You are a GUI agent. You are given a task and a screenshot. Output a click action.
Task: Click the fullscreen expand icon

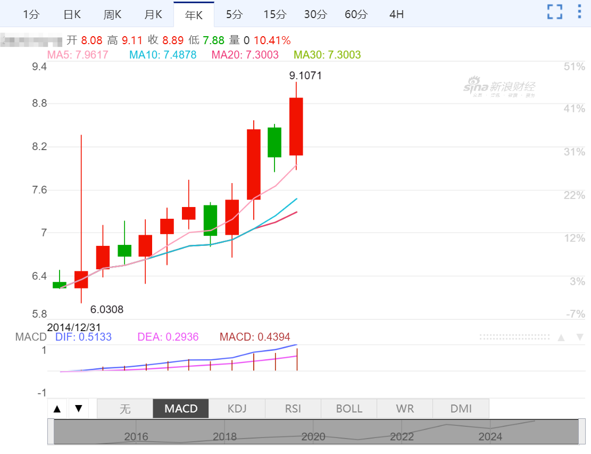click(x=555, y=12)
